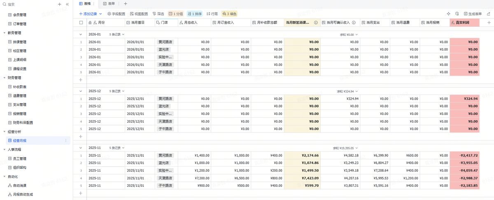The height and width of the screenshot is (200, 494).
Task: Open the 3 填色 color fill settings
Action: click(230, 14)
